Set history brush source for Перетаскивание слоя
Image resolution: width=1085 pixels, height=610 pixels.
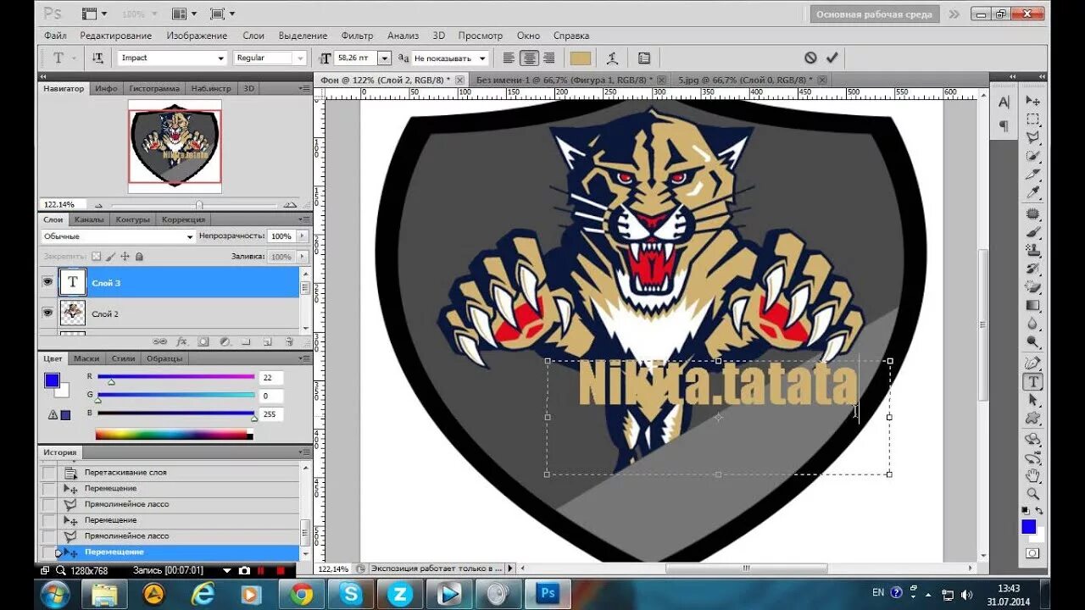(49, 473)
